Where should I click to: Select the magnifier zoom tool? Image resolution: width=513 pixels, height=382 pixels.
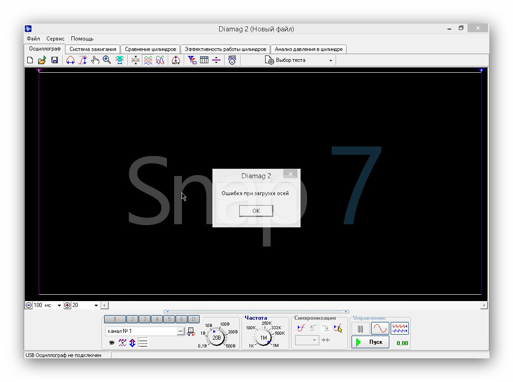click(107, 60)
